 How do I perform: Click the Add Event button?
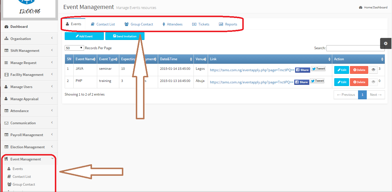point(84,36)
